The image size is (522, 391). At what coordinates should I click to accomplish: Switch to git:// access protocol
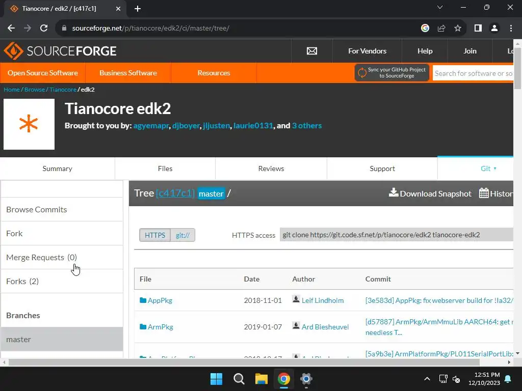[183, 235]
